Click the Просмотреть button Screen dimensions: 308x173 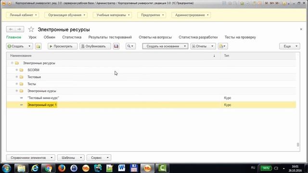[x=63, y=46]
